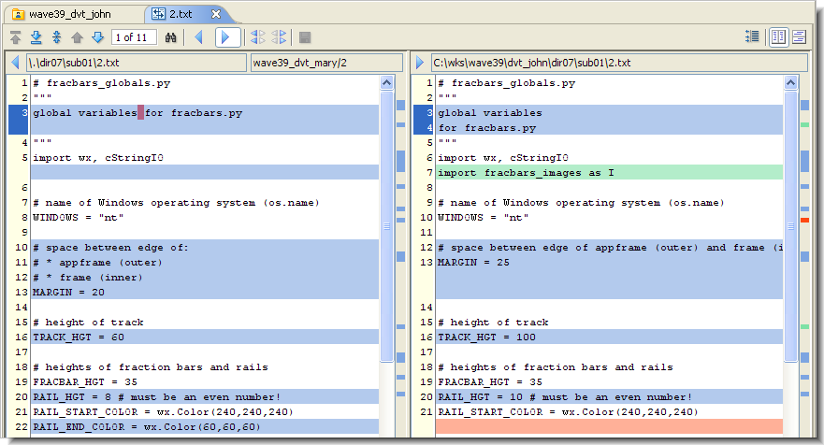Click red marker in overview strip
The height and width of the screenshot is (445, 824).
pyautogui.click(x=804, y=220)
